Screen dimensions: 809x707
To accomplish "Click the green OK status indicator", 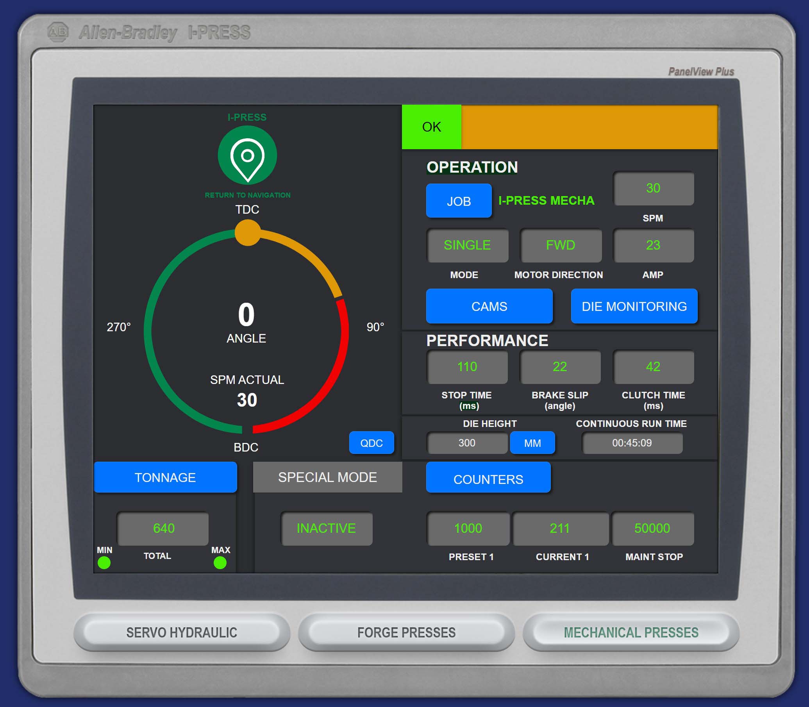I will point(431,127).
